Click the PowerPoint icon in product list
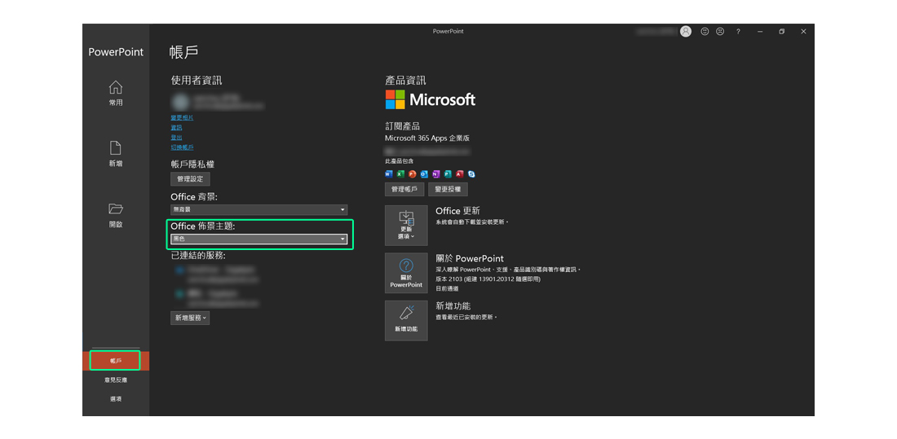Screen dimensions: 897x439 [413, 173]
